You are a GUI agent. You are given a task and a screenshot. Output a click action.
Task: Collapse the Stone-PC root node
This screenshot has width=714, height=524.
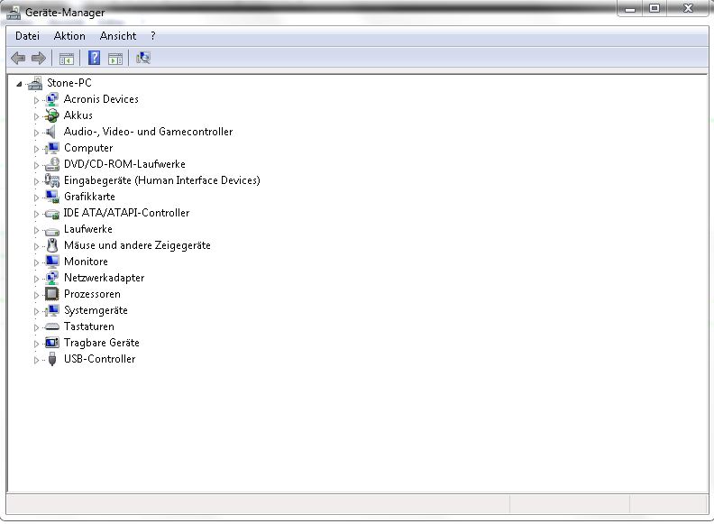[19, 83]
